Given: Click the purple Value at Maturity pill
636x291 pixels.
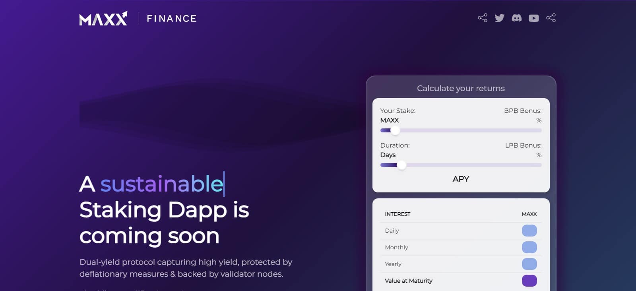Looking at the screenshot, I should coord(529,281).
